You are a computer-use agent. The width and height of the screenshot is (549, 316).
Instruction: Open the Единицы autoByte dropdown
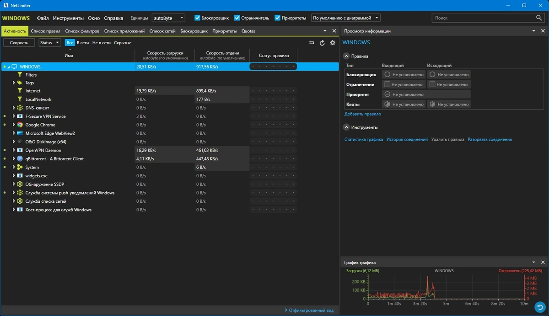click(168, 18)
